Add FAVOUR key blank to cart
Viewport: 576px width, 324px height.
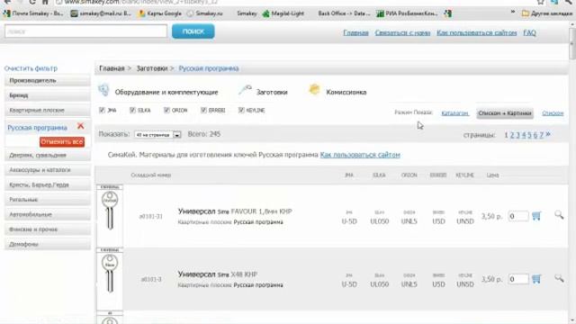pyautogui.click(x=536, y=216)
